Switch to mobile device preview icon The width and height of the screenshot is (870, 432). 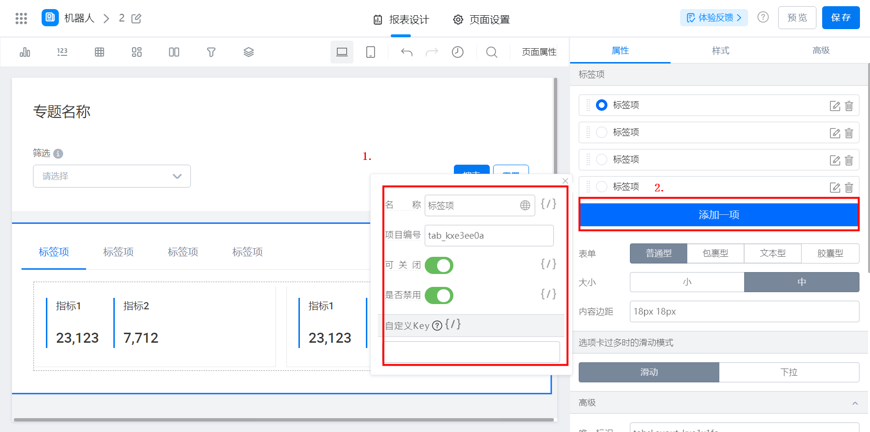tap(370, 52)
